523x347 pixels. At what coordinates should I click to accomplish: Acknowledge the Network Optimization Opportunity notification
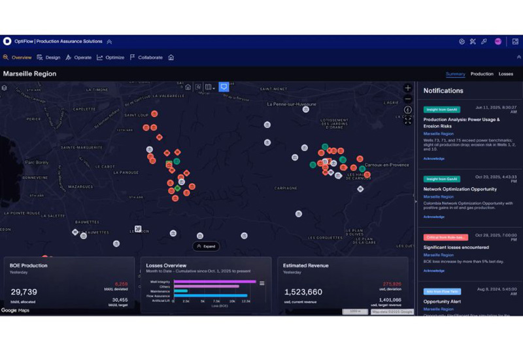[433, 217]
